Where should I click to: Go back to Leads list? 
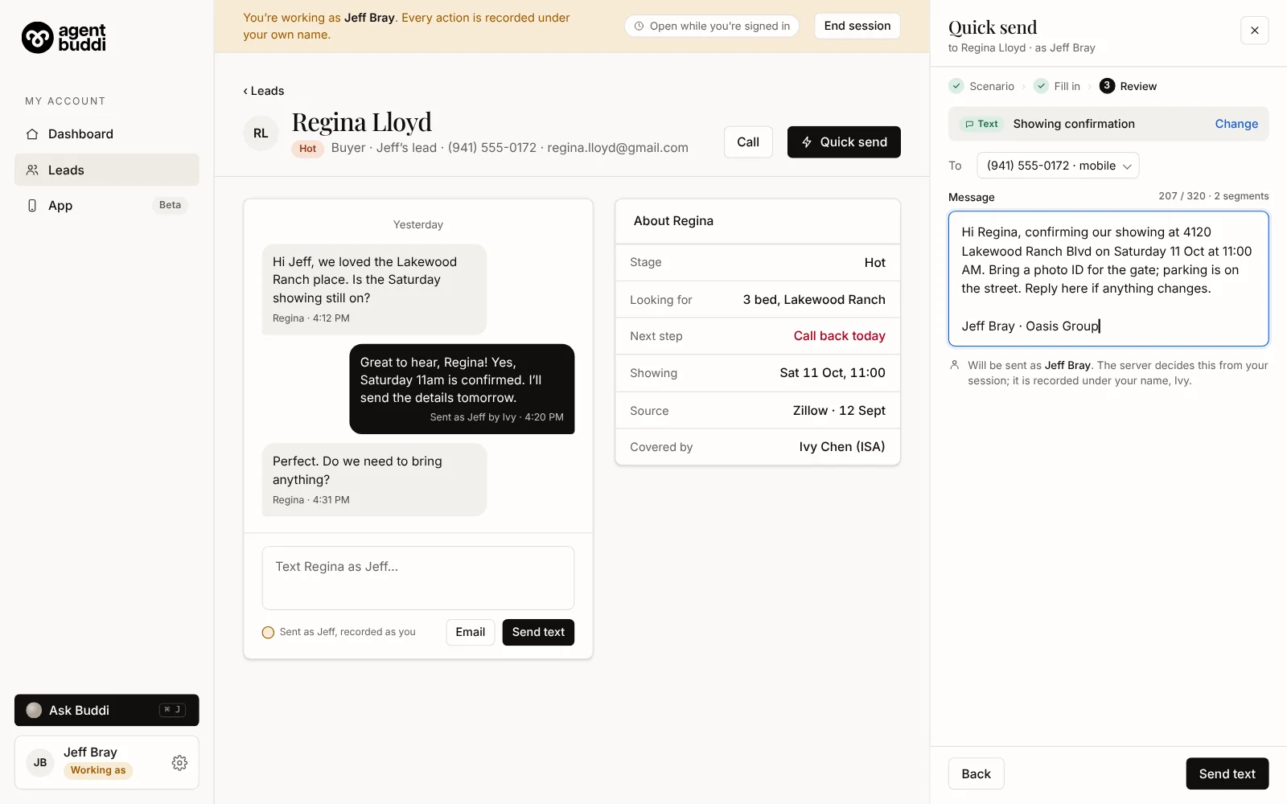264,91
